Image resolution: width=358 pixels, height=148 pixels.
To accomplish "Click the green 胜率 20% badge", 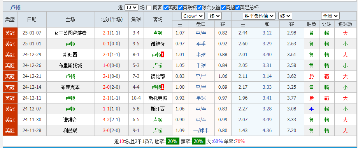I will (x=172, y=141).
